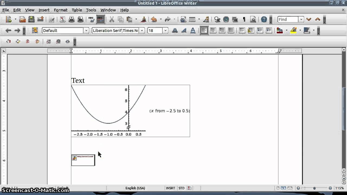347x195 pixels.
Task: Click the Save document icon
Action: coord(31,19)
